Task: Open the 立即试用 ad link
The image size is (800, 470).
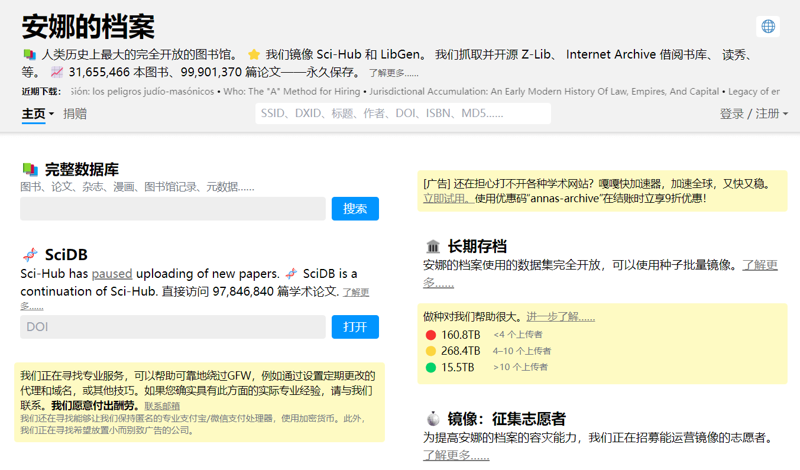Action: (448, 199)
